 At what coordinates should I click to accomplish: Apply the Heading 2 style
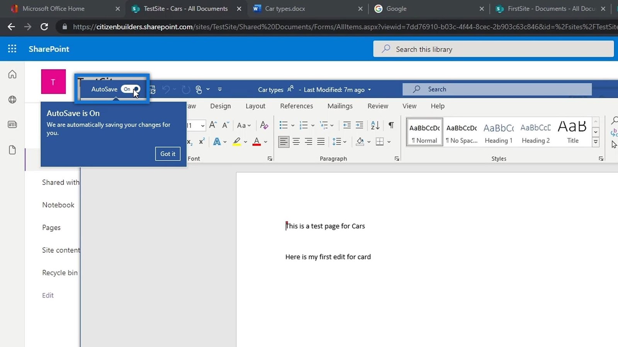(536, 132)
